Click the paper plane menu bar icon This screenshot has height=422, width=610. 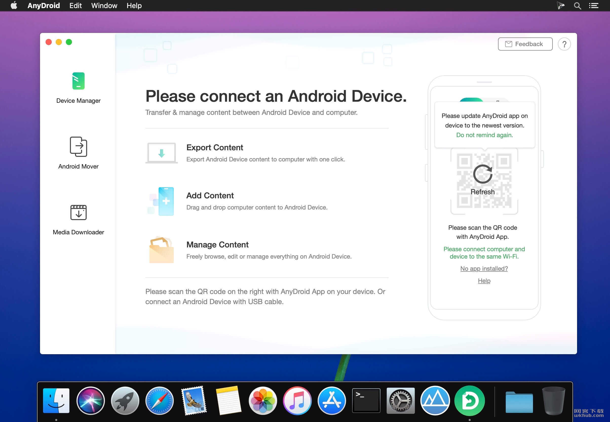(x=561, y=6)
